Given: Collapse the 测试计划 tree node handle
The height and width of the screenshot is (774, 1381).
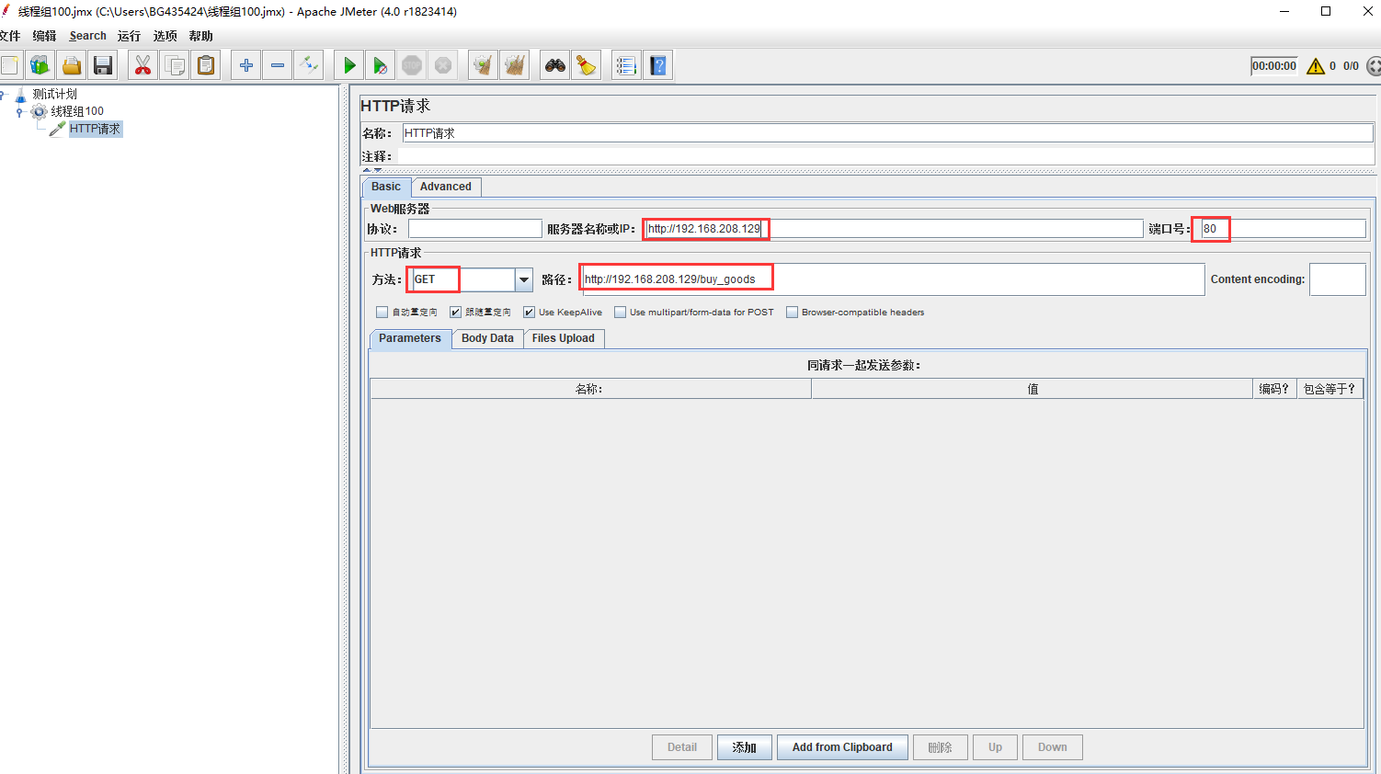Looking at the screenshot, I should (3, 94).
